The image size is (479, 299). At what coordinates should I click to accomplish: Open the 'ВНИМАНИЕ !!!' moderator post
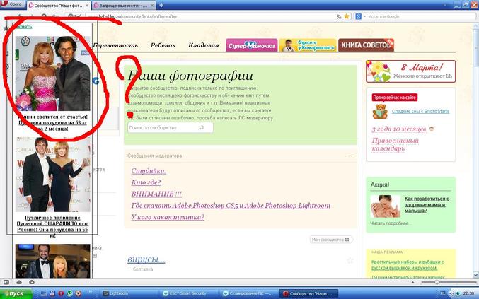156,194
